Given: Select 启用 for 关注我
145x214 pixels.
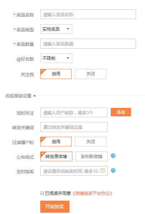Looking at the screenshot, I should 56,74.
